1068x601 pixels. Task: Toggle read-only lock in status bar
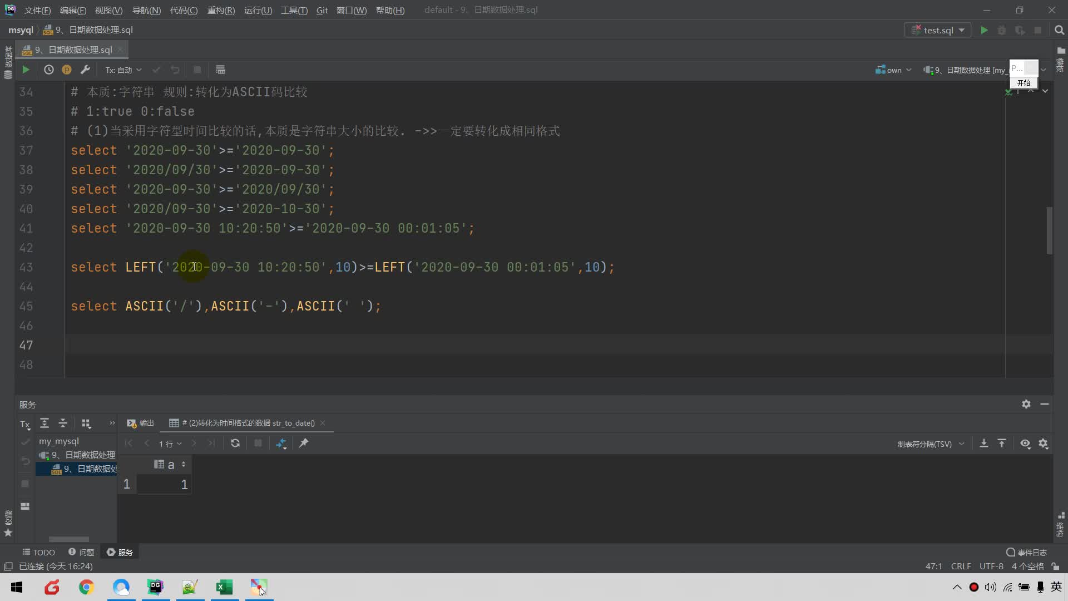click(x=1055, y=566)
